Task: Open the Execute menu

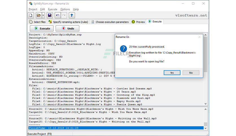Action: (x=53, y=9)
